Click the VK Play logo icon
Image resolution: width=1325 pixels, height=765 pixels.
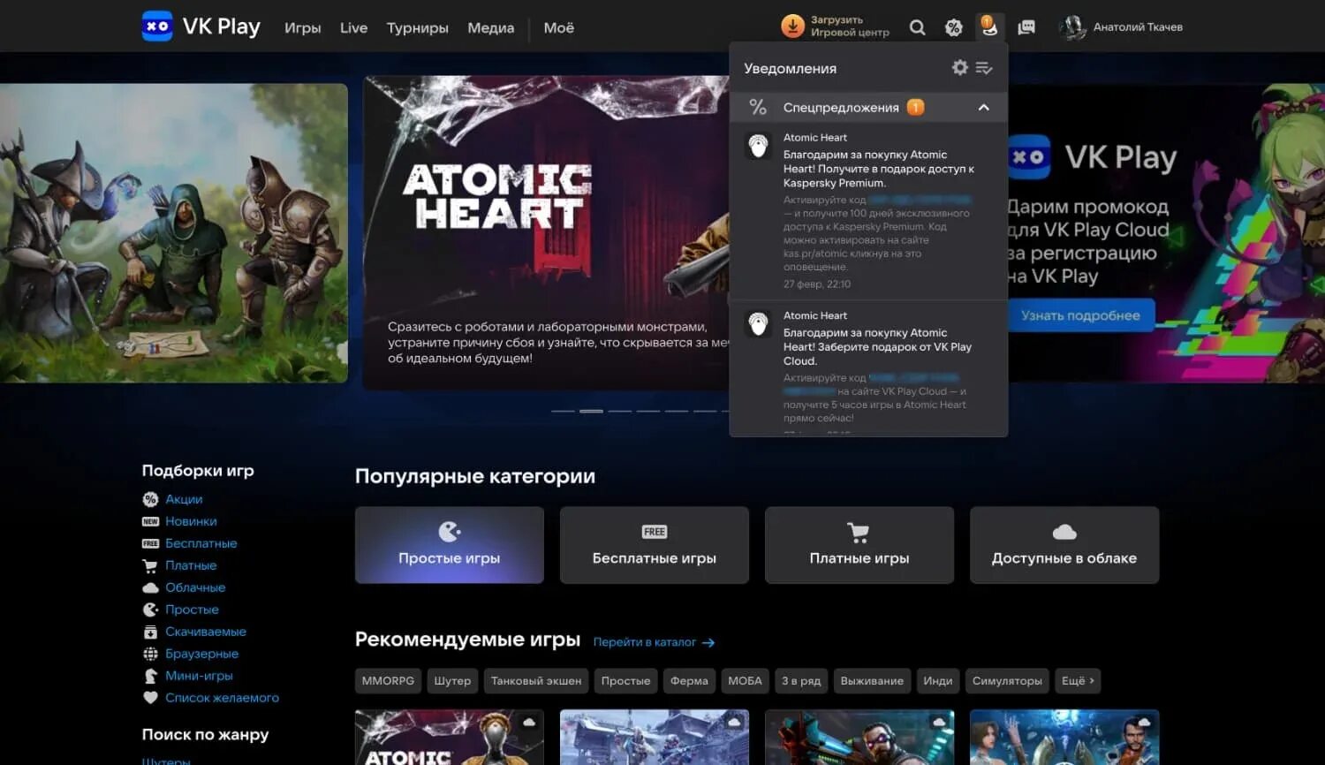157,26
